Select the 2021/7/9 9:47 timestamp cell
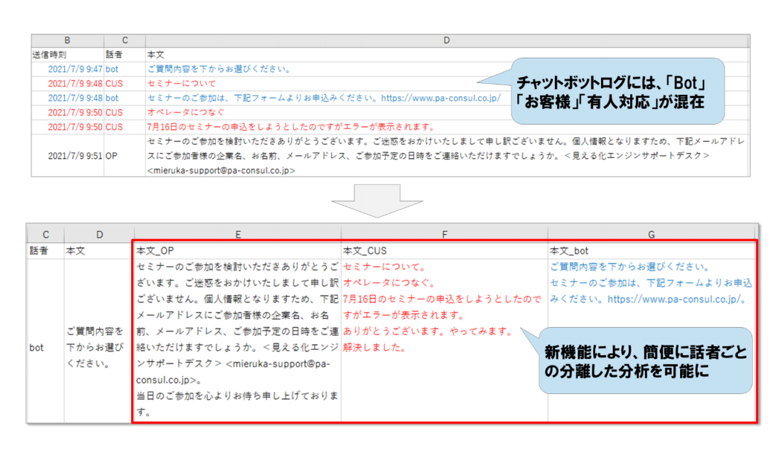The height and width of the screenshot is (457, 784). (75, 69)
